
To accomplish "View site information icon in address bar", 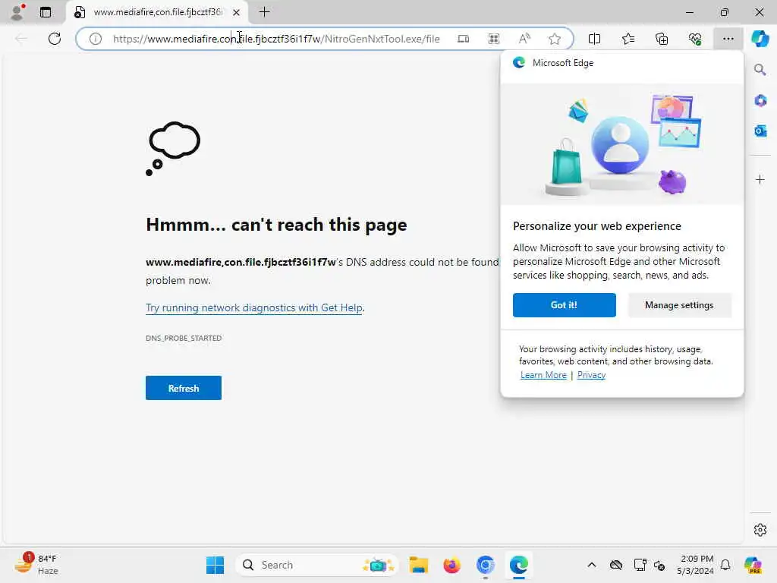I will 95,39.
